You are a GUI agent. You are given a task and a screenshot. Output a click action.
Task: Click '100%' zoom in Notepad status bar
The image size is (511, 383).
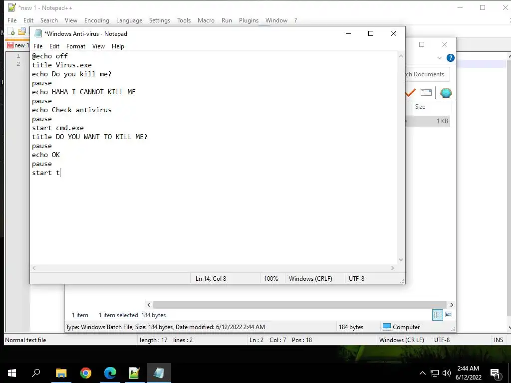271,279
